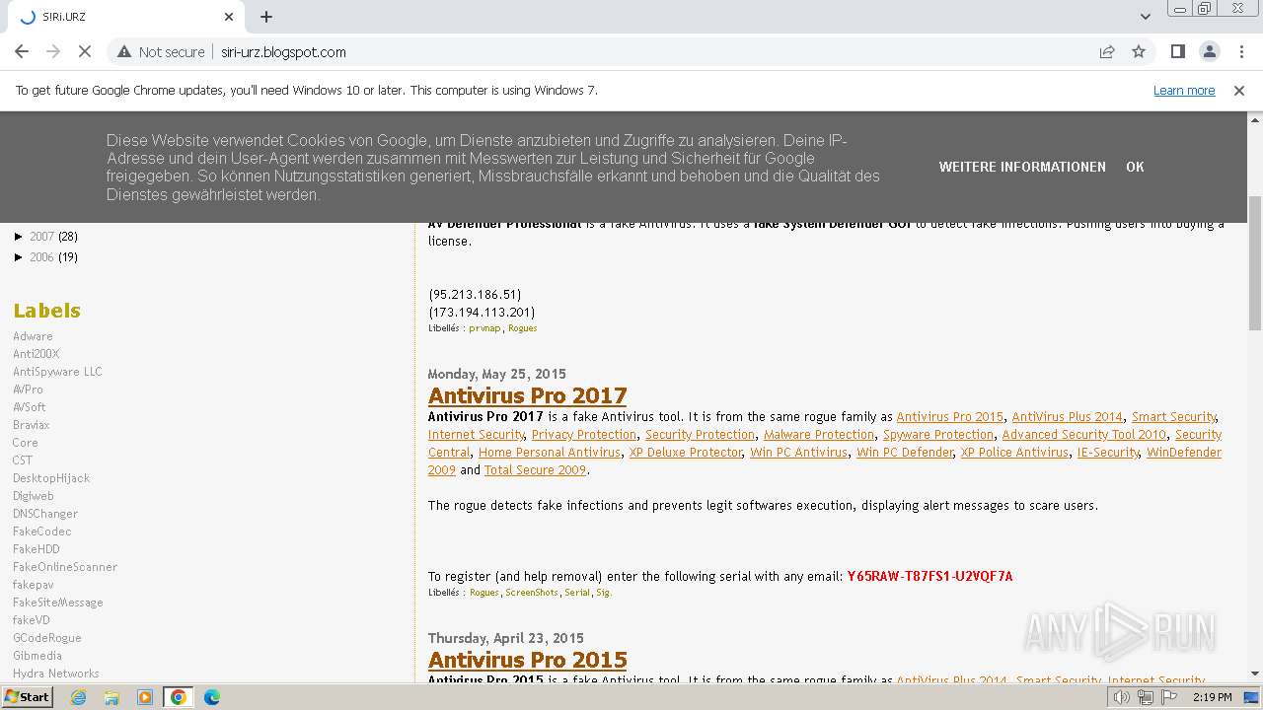
Task: Open Windows Media Player from taskbar
Action: click(x=145, y=697)
